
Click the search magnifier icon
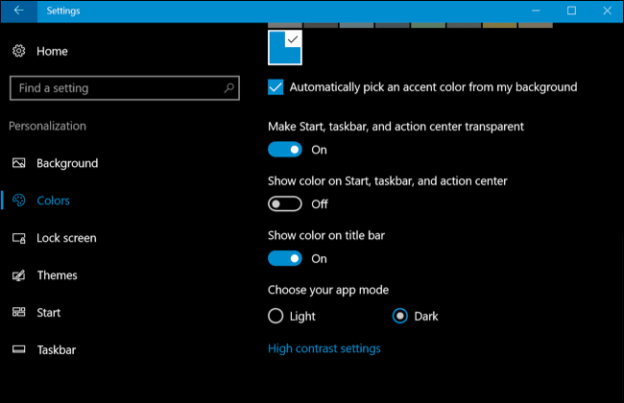pyautogui.click(x=229, y=88)
